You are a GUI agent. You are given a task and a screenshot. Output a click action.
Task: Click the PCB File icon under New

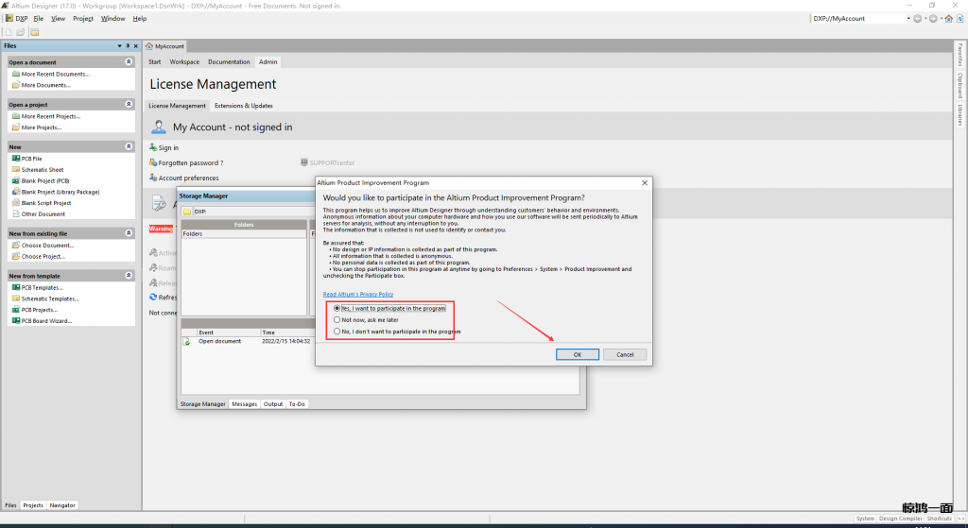(x=15, y=159)
